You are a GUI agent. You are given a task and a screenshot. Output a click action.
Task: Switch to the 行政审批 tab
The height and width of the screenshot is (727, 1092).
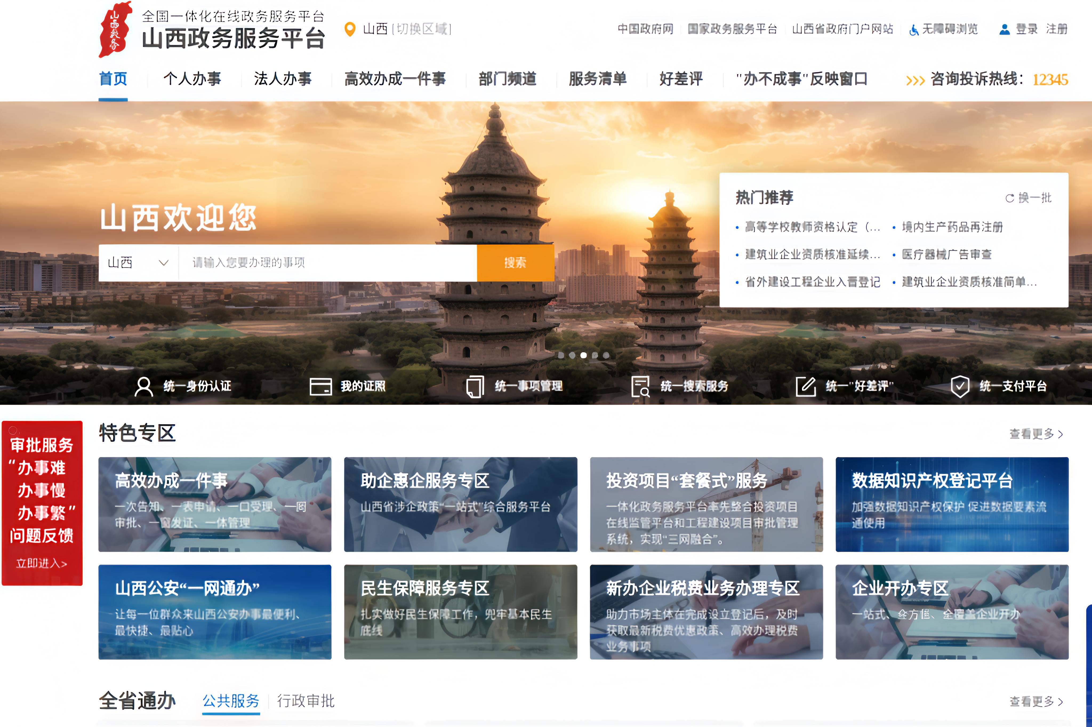(x=306, y=701)
